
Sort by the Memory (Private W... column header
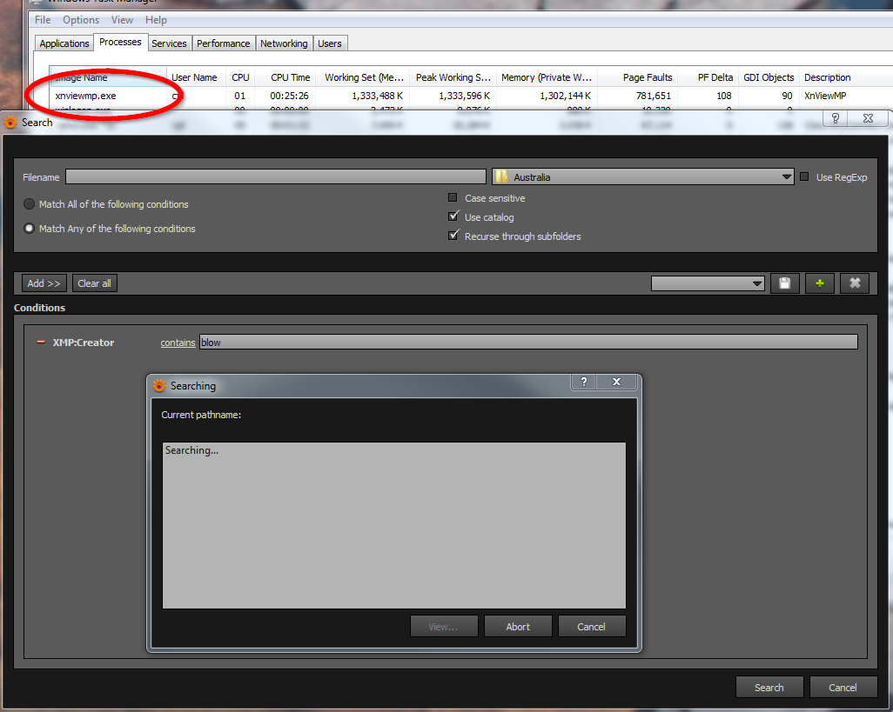point(547,77)
